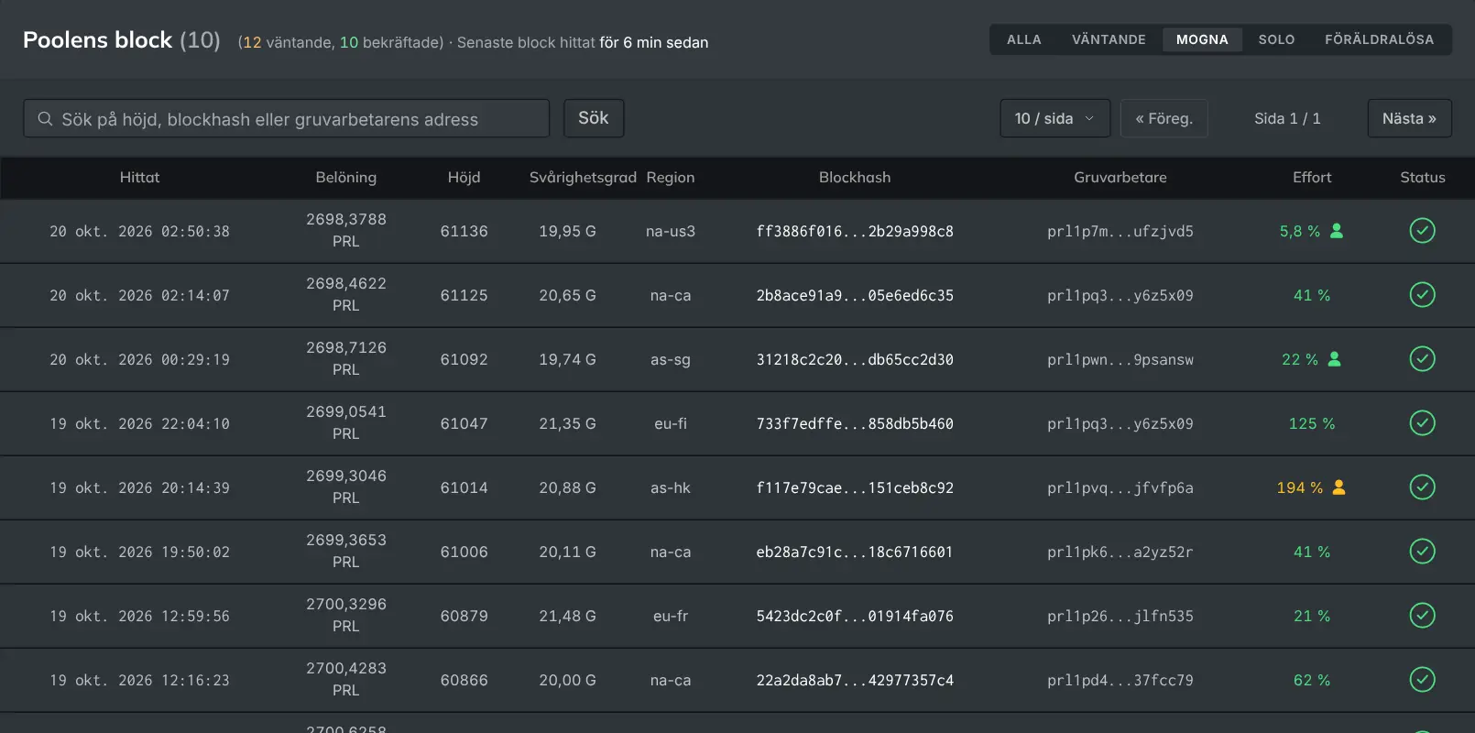Open miner address prl1pk6...a2yz52r
Viewport: 1475px width, 733px height.
point(1120,552)
